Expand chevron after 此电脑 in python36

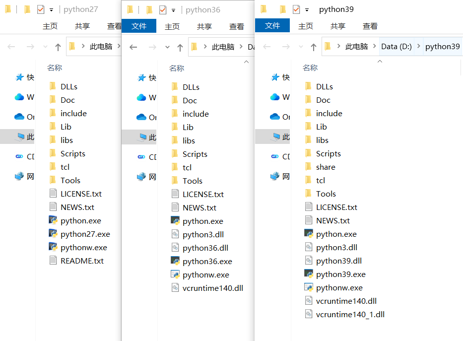[241, 47]
